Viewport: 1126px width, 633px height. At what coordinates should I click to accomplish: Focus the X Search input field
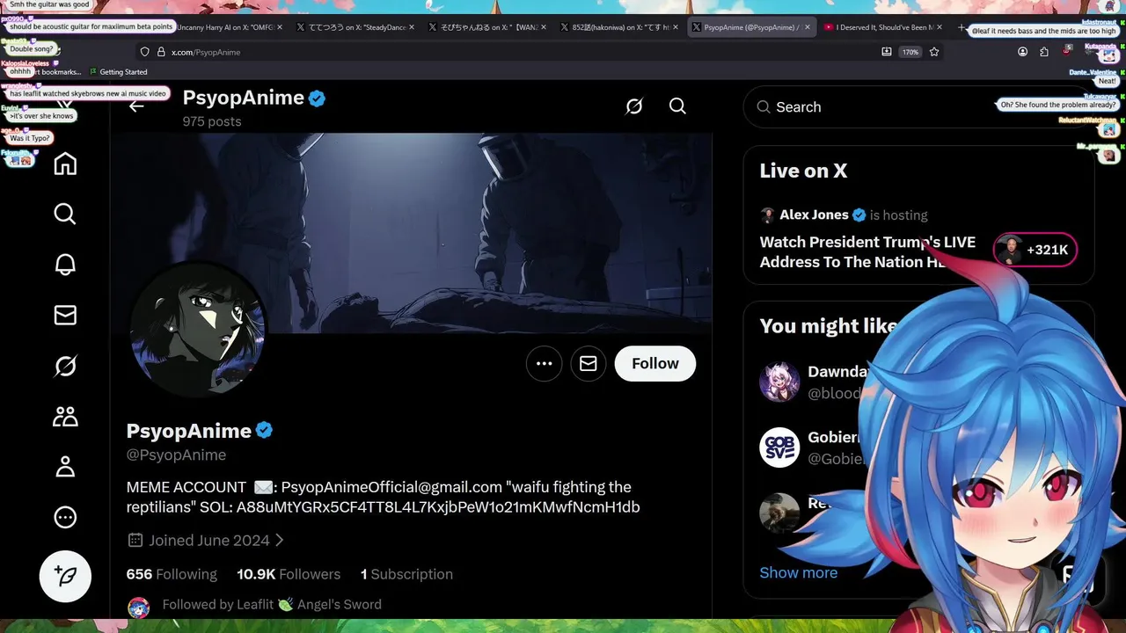[919, 107]
